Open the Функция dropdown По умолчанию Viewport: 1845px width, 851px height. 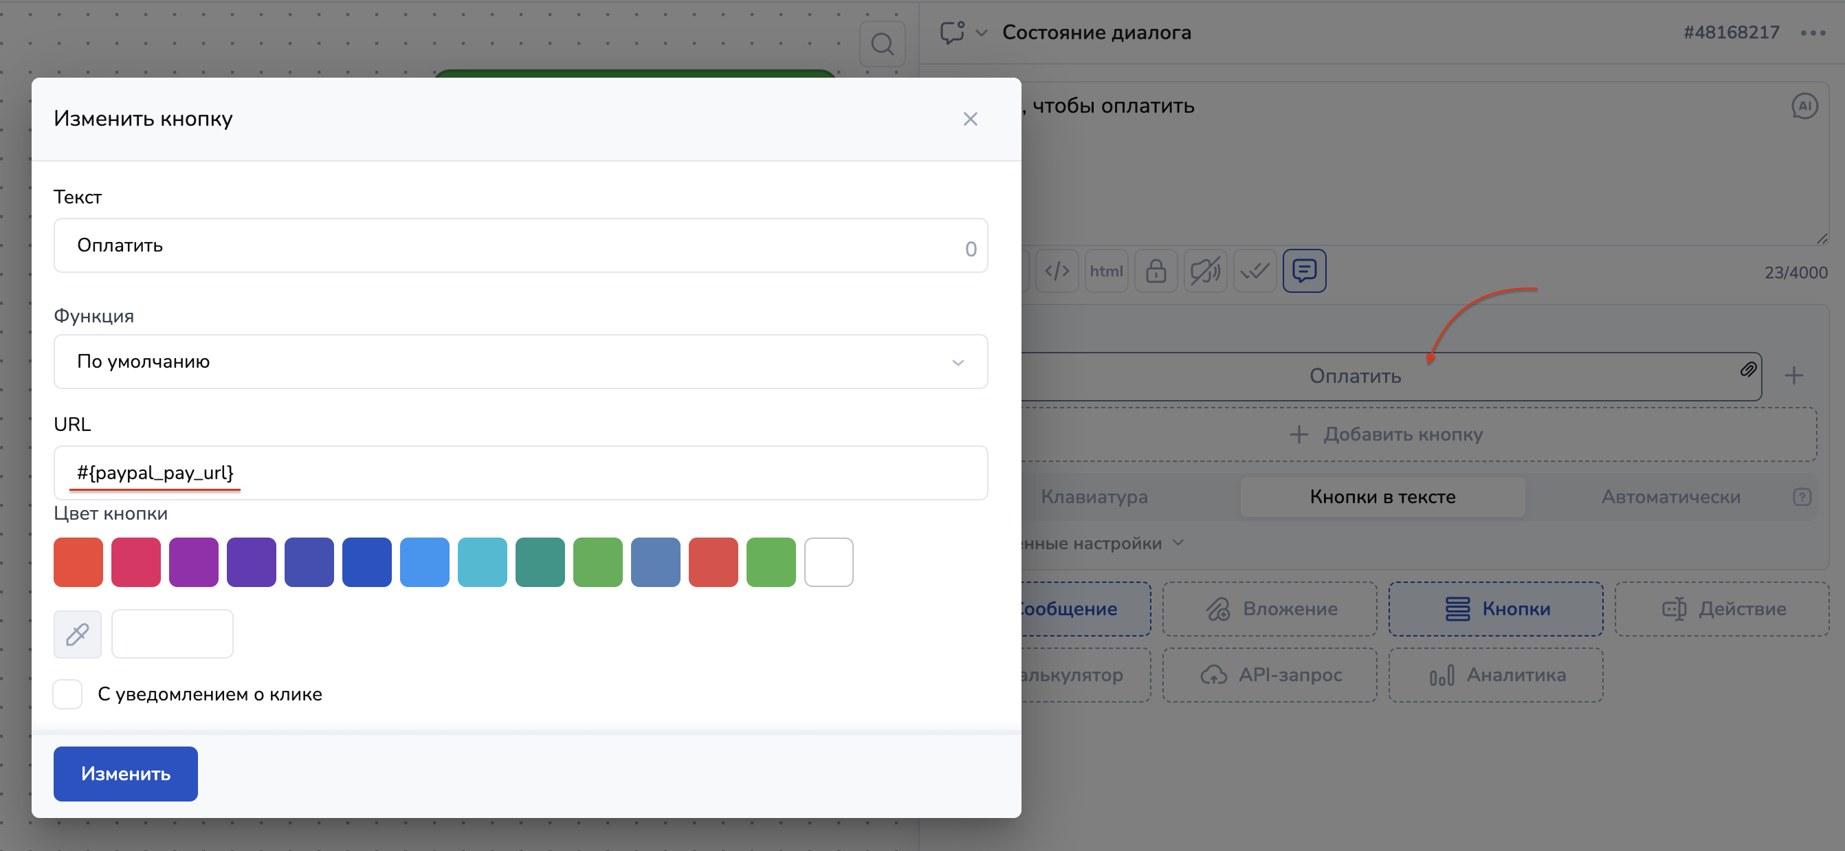pyautogui.click(x=520, y=362)
